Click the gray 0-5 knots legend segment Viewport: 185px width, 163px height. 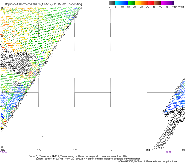[112, 3]
